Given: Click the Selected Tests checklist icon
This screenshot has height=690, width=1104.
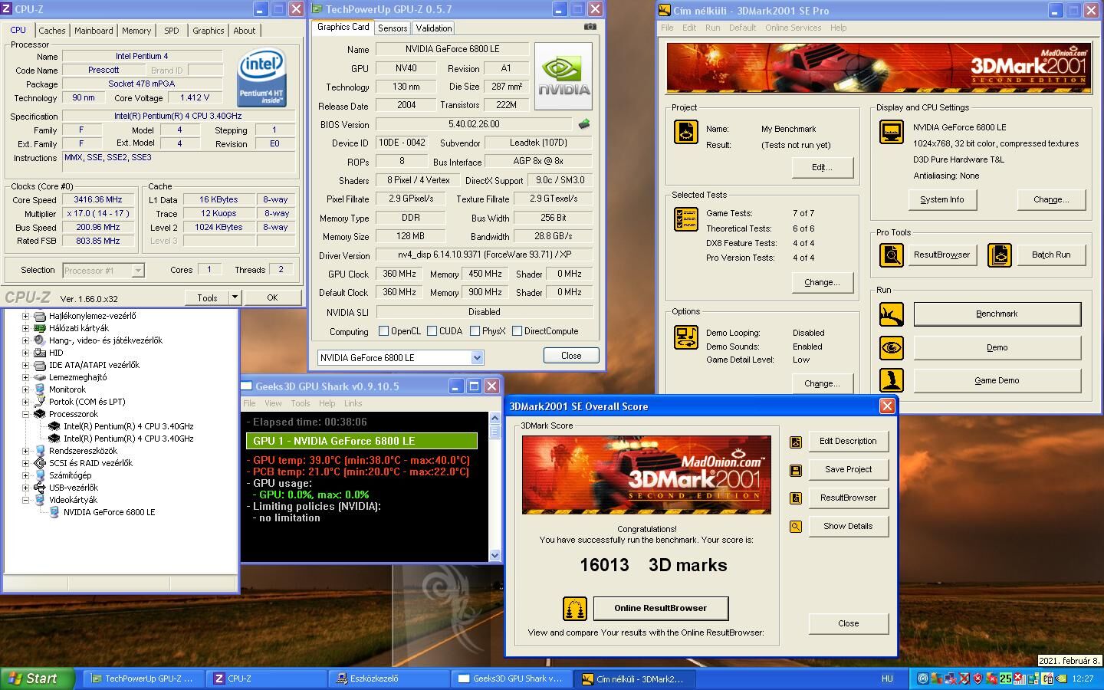Looking at the screenshot, I should (x=685, y=219).
